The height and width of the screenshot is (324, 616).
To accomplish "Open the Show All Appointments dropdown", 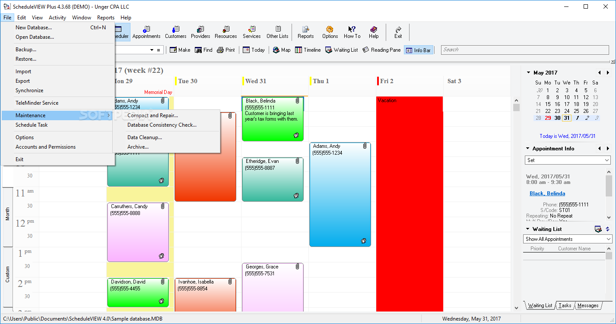I will [568, 239].
